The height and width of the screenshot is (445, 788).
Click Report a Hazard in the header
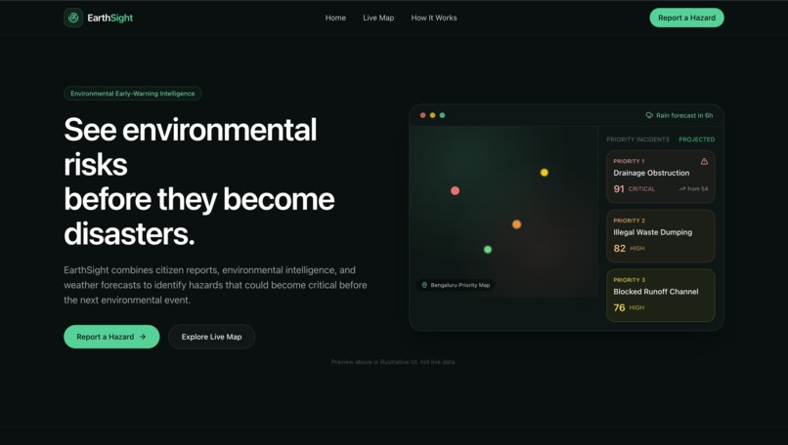coord(686,18)
